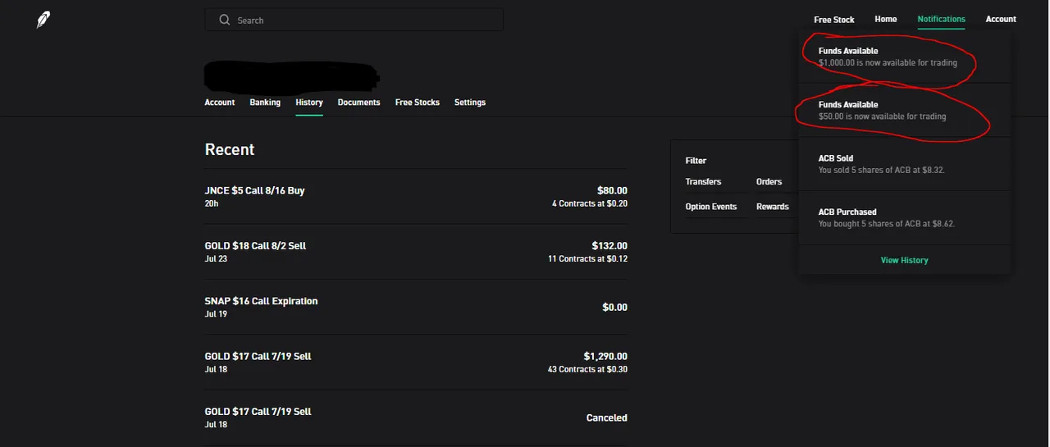
Task: Filter history by Transfers
Action: [x=704, y=181]
